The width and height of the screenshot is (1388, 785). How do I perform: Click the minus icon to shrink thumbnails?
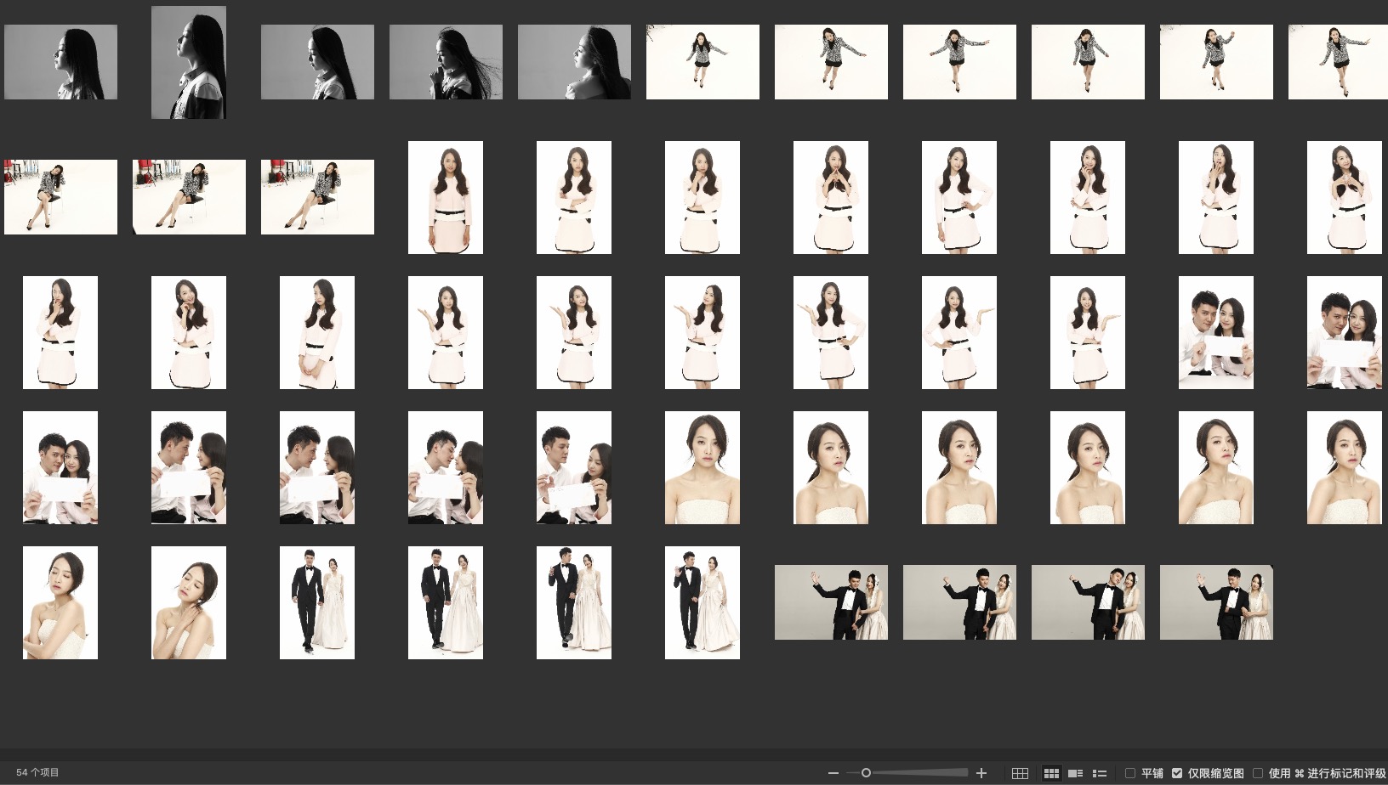[833, 773]
